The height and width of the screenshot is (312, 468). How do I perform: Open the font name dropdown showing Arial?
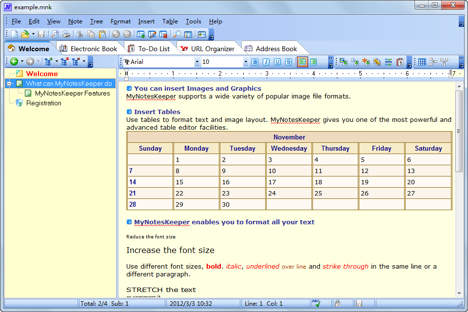click(x=197, y=61)
